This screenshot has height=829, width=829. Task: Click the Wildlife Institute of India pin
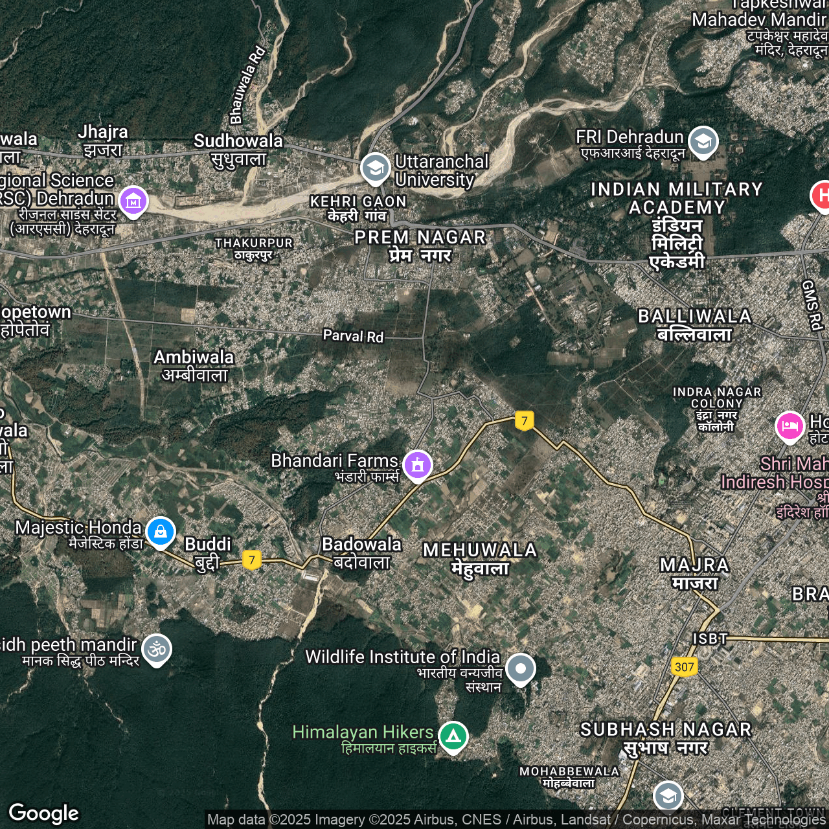(x=520, y=668)
